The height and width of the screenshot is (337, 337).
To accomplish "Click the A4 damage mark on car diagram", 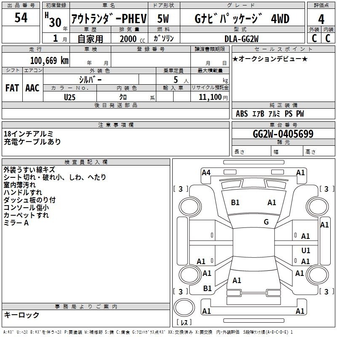I will 206,172.
